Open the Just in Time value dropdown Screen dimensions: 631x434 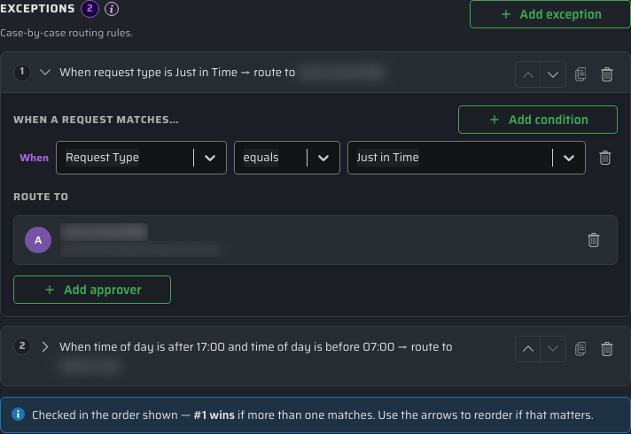tap(466, 158)
